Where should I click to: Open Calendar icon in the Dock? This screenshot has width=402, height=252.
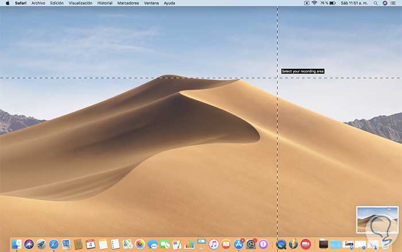pos(91,244)
